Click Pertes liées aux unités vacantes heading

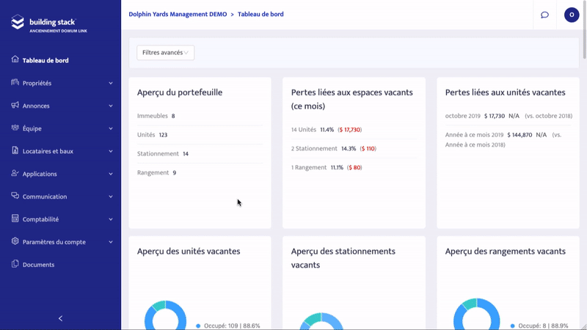point(505,92)
